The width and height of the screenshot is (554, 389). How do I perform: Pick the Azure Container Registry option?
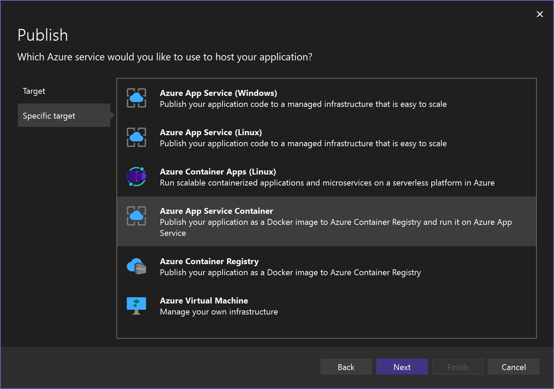click(209, 261)
